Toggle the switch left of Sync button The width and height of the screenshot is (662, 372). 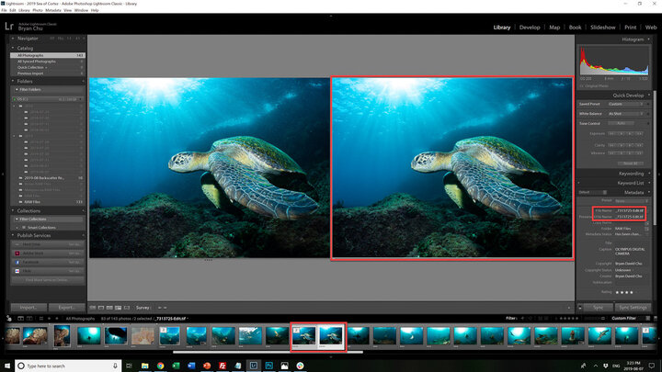pos(578,307)
